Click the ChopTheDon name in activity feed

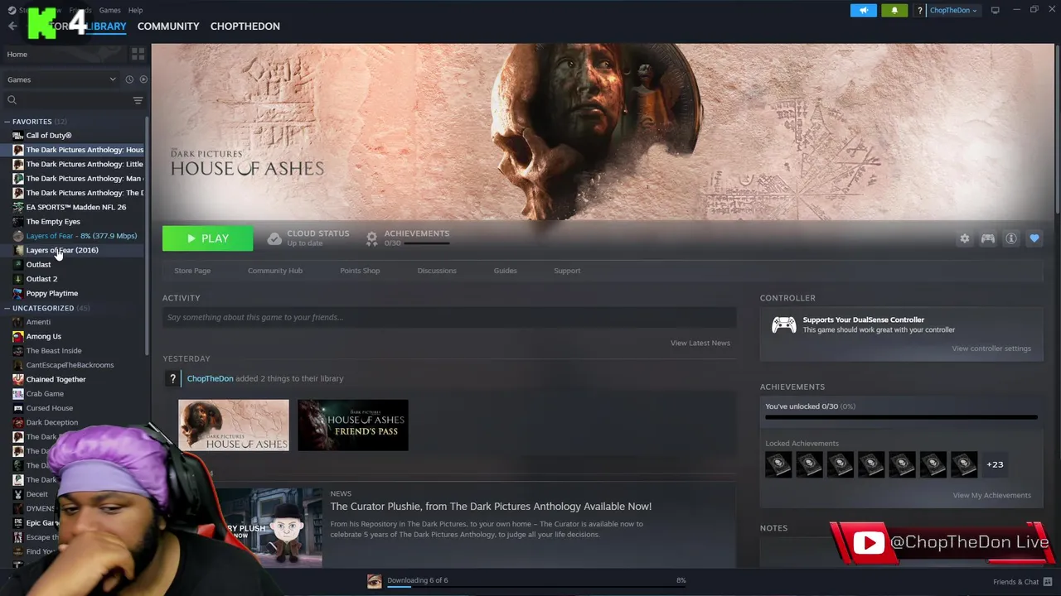(210, 378)
